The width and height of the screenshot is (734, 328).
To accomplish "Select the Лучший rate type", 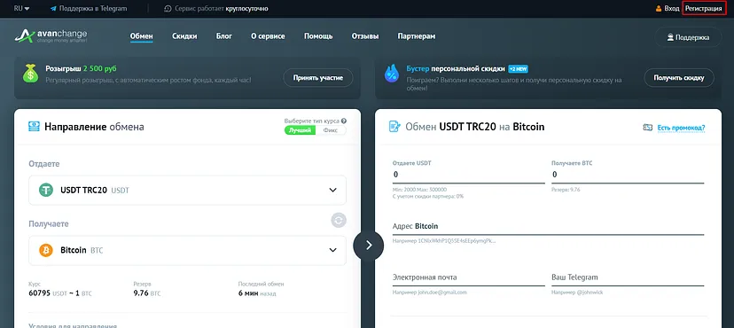I will pos(300,130).
